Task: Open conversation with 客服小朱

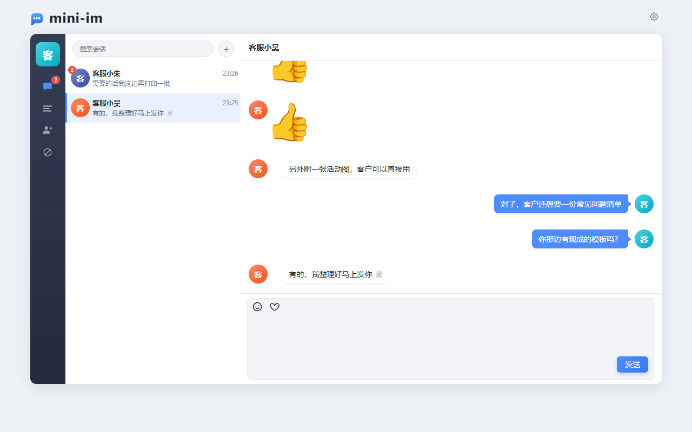Action: click(153, 78)
